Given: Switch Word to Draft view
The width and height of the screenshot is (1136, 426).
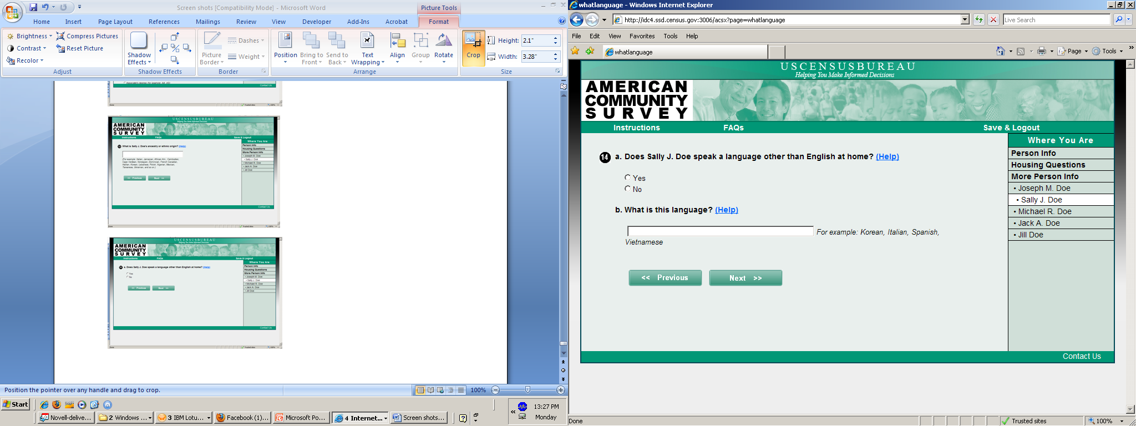Looking at the screenshot, I should [460, 390].
